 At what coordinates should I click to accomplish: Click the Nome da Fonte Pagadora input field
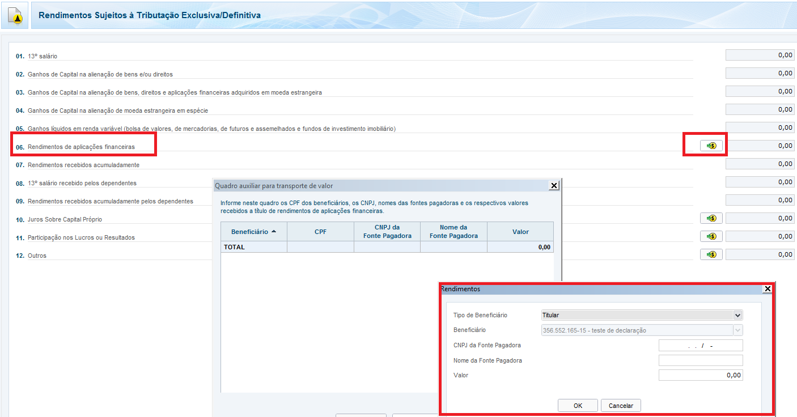click(701, 360)
